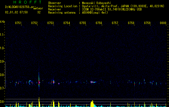
Task: Click the 0751 time marker
Action: 18,23
